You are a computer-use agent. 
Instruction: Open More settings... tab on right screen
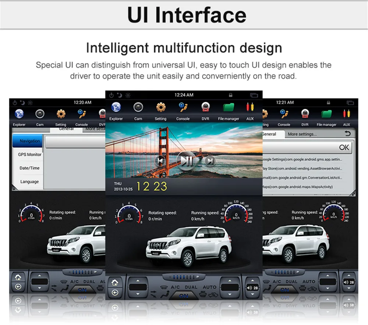302,134
